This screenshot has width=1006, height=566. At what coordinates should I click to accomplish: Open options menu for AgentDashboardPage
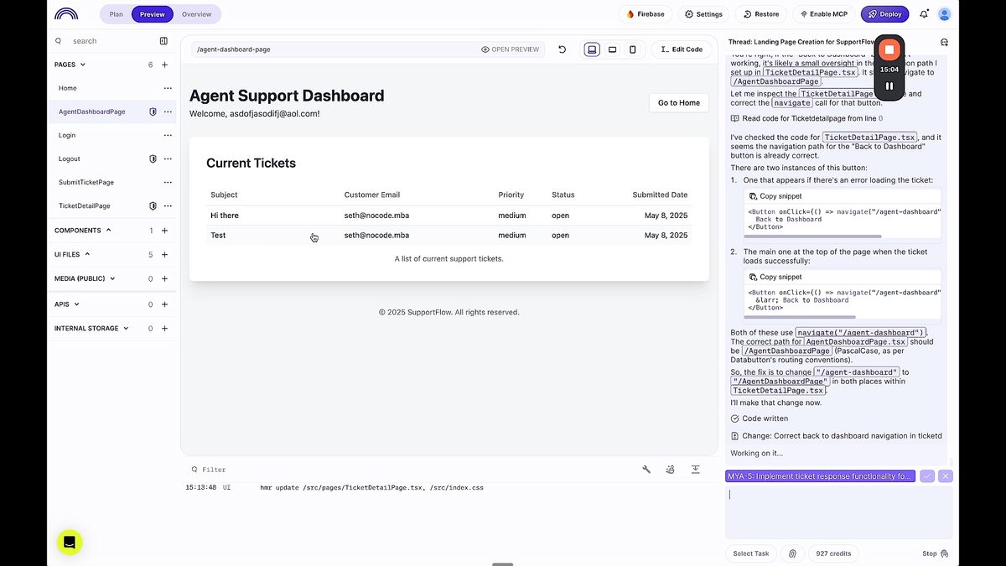[168, 112]
